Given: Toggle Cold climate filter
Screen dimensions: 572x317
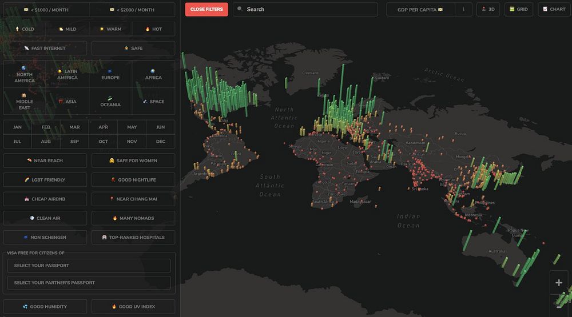Looking at the screenshot, I should [x=25, y=29].
